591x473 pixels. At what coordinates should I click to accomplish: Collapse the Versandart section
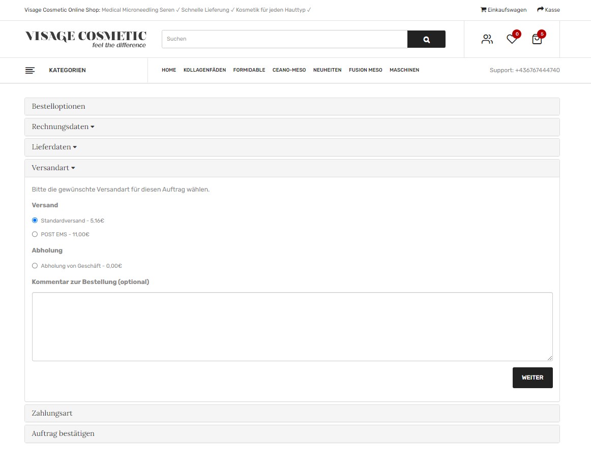53,168
